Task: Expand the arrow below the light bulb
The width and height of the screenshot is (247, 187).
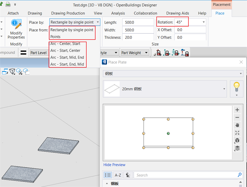Action: click(237, 95)
